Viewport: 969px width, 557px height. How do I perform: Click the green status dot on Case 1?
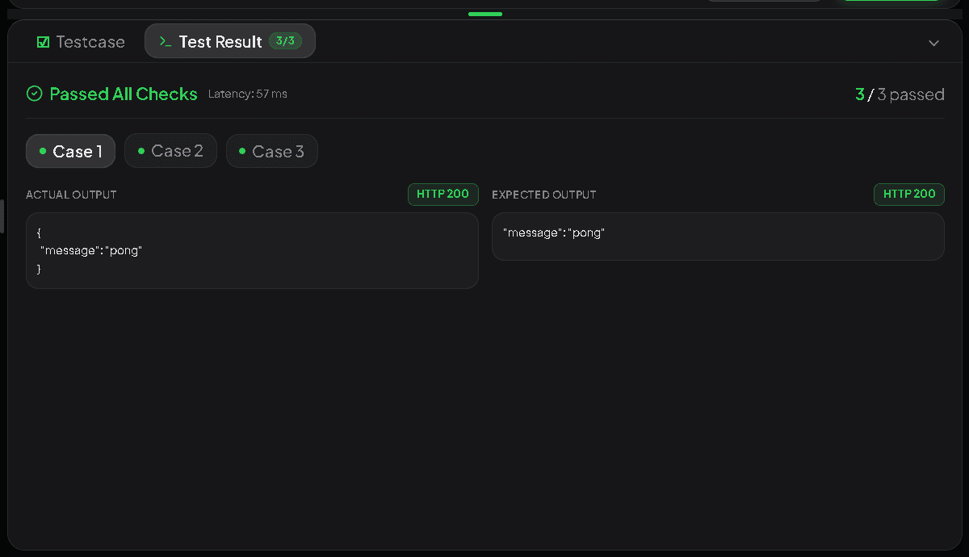coord(42,151)
